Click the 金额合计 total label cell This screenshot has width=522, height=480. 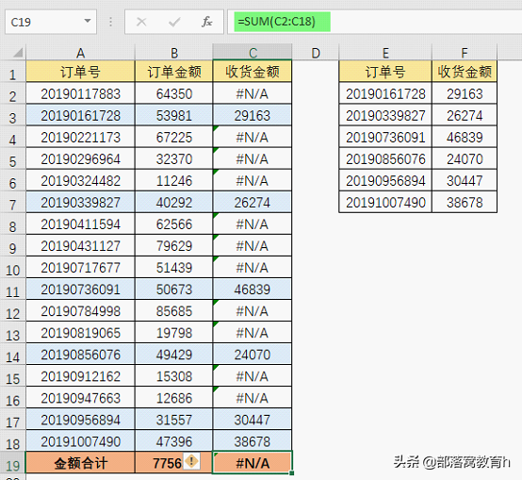click(x=81, y=463)
